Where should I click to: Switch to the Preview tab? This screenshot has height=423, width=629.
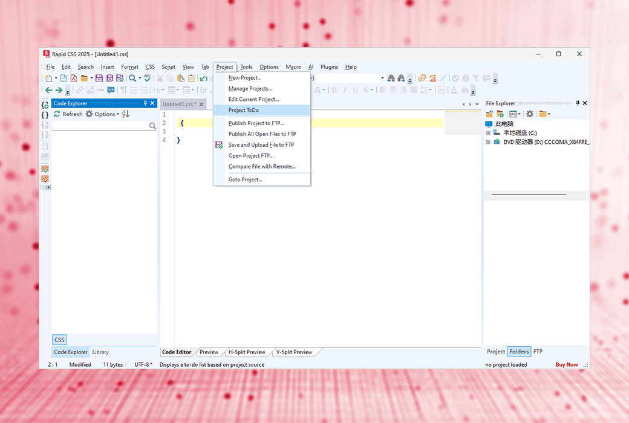point(209,352)
